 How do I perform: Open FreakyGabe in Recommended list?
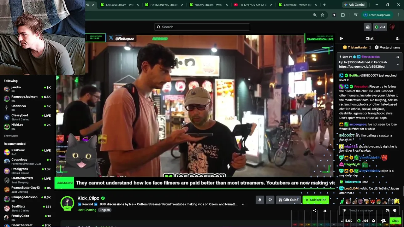(27, 218)
